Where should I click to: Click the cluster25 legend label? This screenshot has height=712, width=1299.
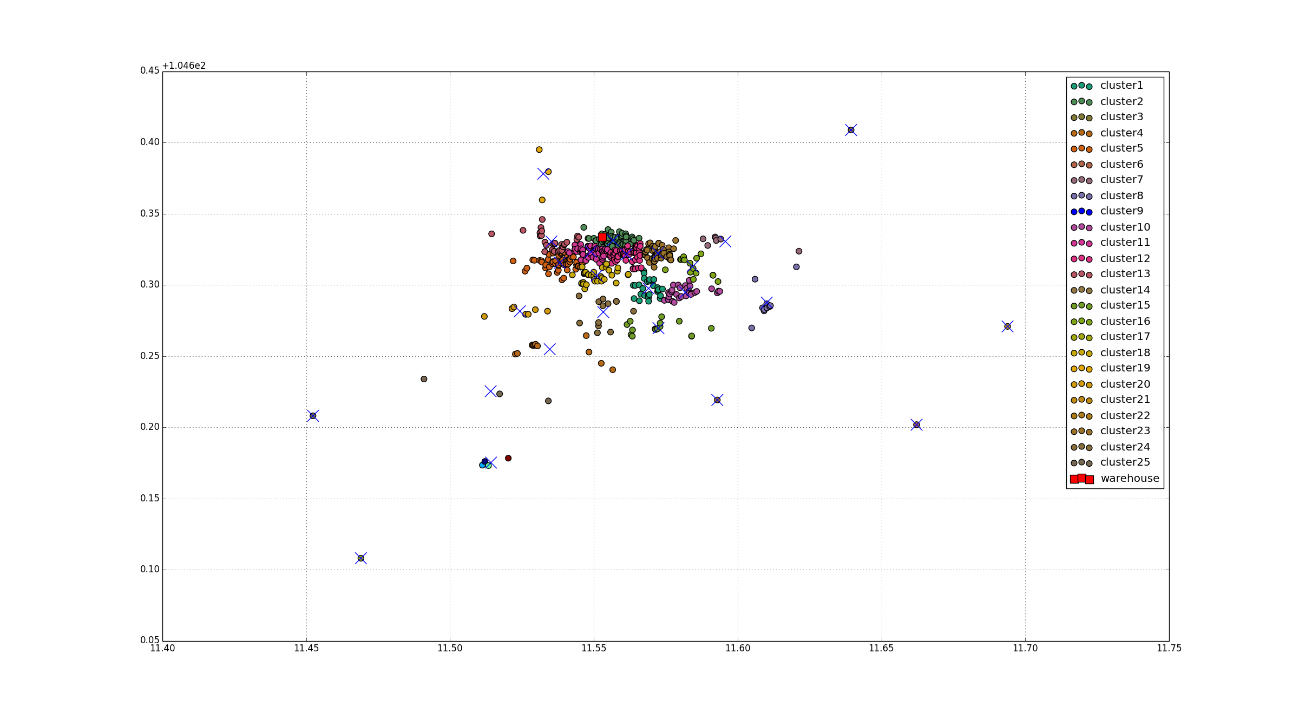pyautogui.click(x=1125, y=462)
